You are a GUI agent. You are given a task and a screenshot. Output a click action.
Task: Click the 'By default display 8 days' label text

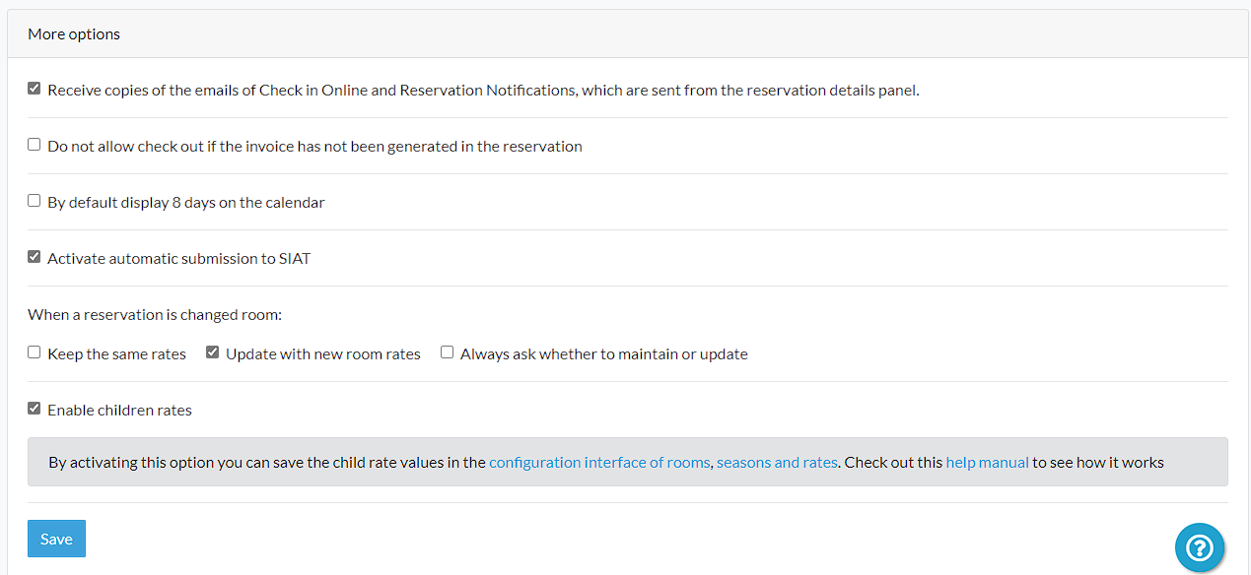185,203
